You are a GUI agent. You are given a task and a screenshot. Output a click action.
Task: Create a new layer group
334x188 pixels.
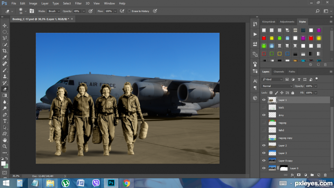click(312, 175)
